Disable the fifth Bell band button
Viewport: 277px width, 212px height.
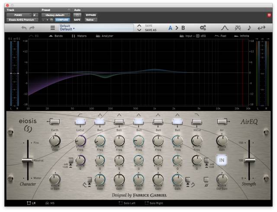click(177, 121)
